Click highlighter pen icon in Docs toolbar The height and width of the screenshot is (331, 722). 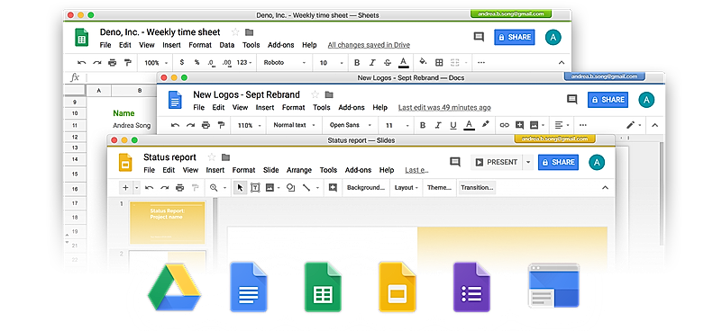(485, 125)
